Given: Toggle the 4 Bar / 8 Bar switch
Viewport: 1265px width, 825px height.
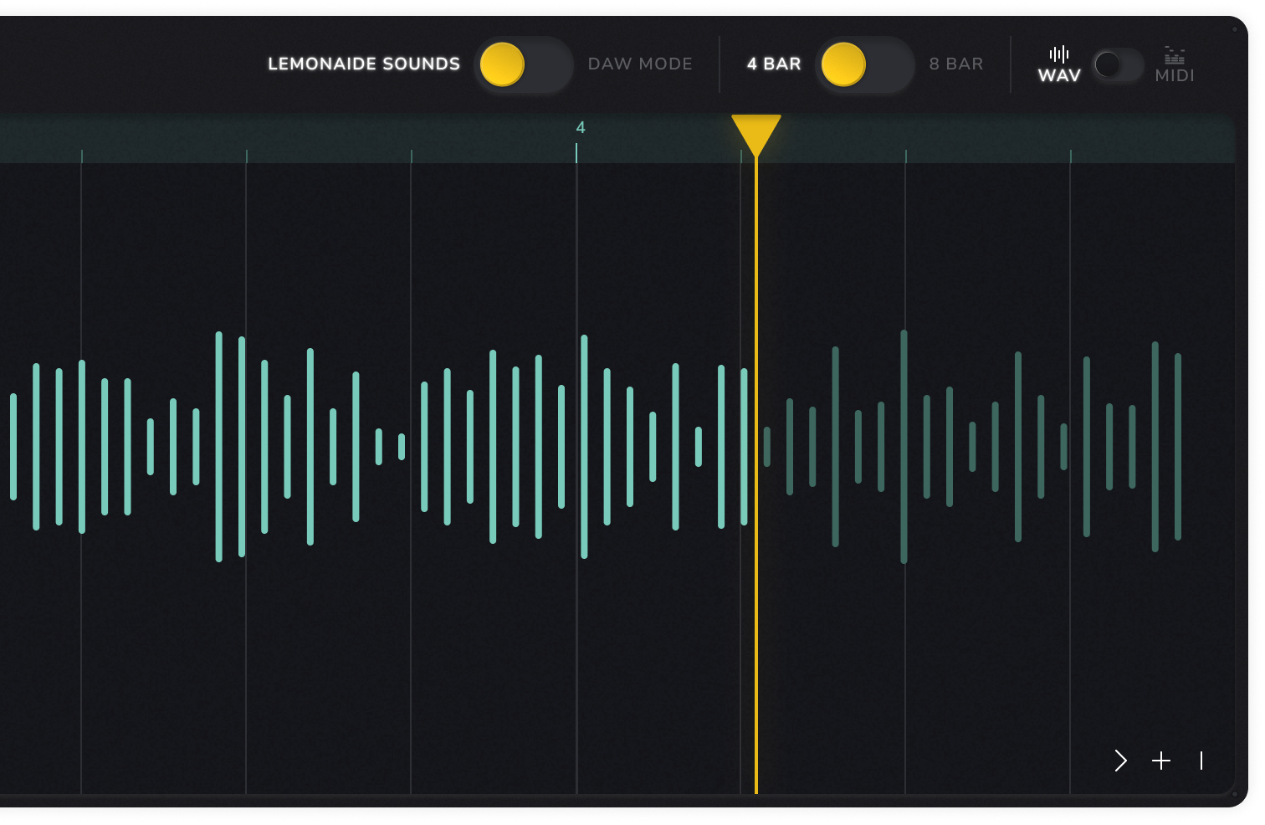Looking at the screenshot, I should coord(864,64).
